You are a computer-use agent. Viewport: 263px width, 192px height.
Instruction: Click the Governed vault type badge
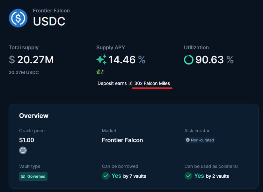tap(33, 176)
